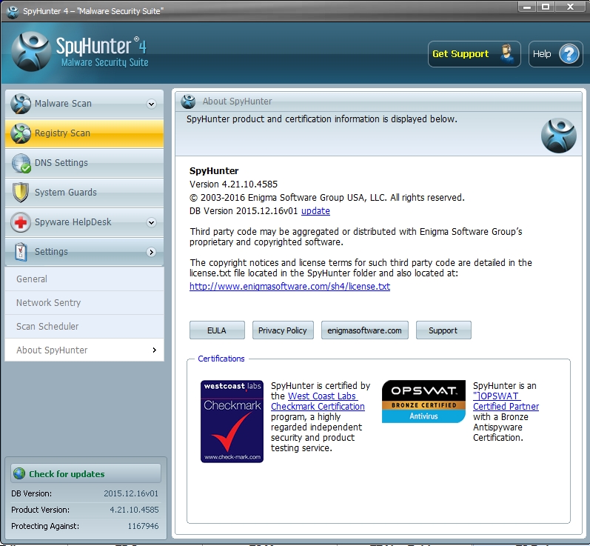Open the EULA button
590x546 pixels.
[217, 330]
